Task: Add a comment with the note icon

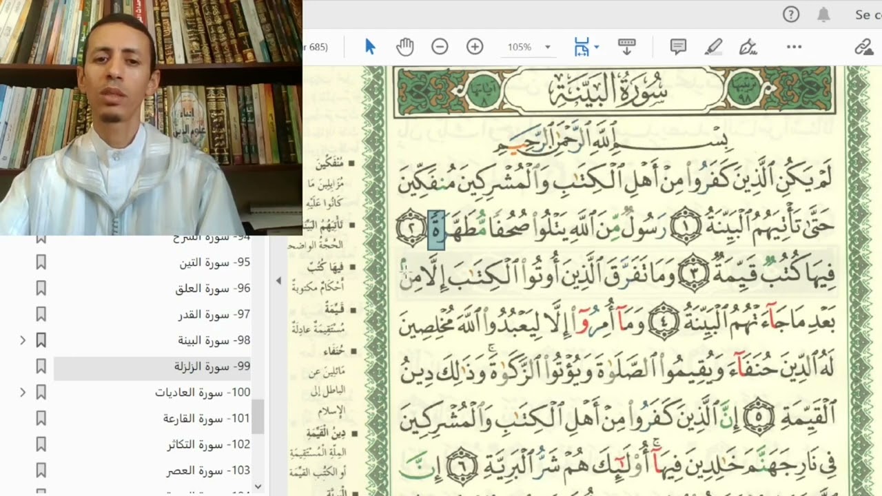Action: click(x=678, y=47)
